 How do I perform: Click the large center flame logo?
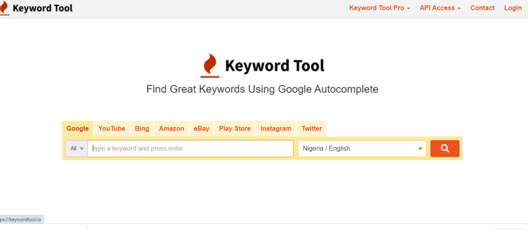pyautogui.click(x=210, y=65)
